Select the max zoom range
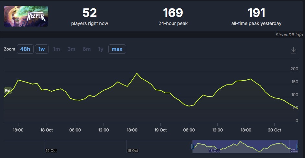Viewport: 305px width, 158px height. pos(117,49)
